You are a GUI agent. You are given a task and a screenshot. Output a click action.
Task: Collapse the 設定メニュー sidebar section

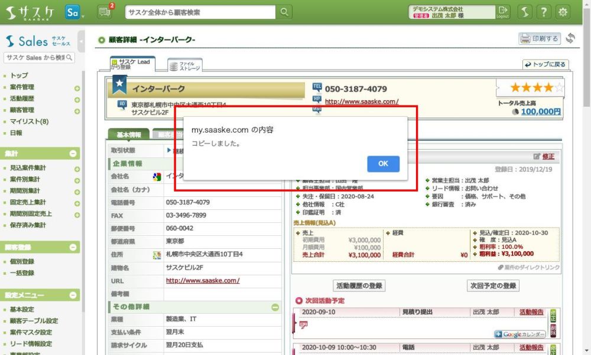coord(73,295)
